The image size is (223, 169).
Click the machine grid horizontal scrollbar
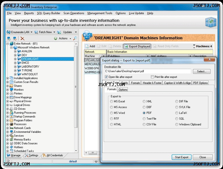[93, 153]
